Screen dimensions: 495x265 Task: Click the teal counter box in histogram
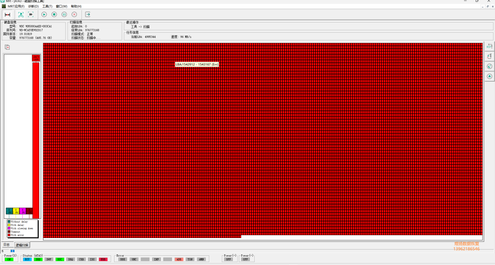point(9,211)
